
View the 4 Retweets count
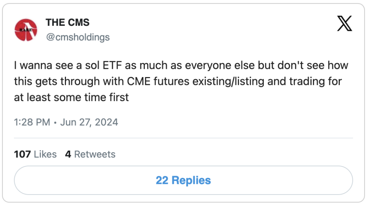click(90, 154)
